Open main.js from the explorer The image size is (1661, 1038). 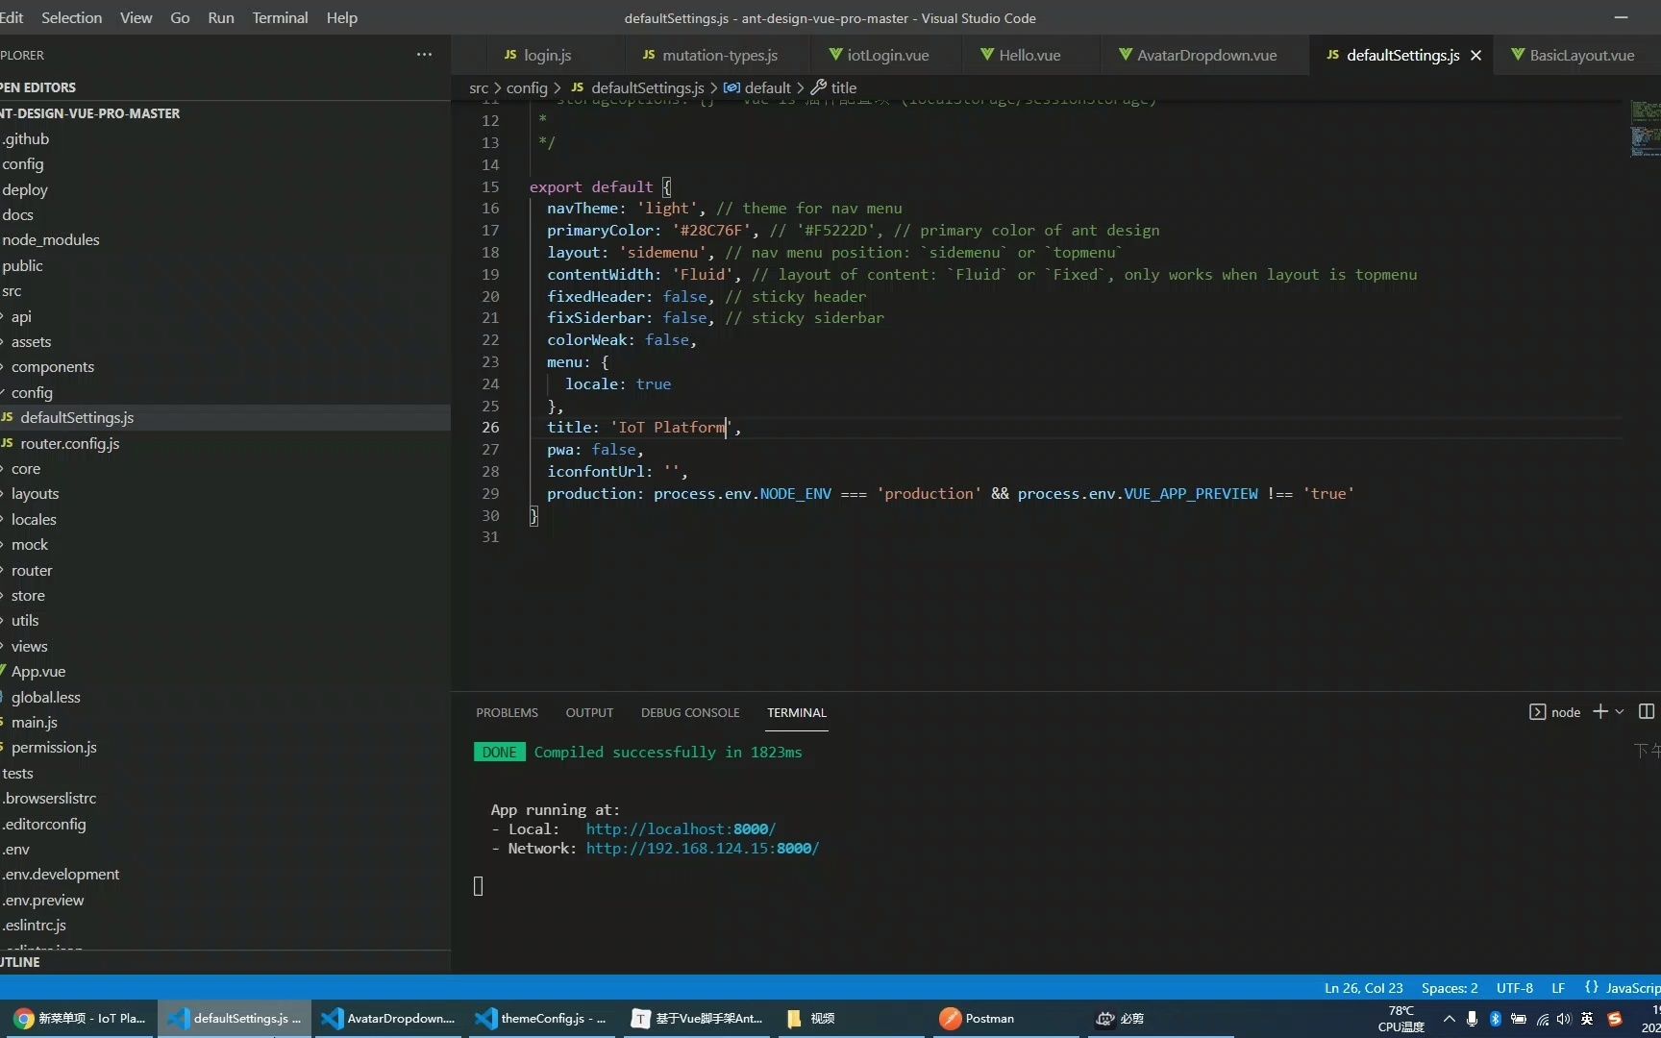point(225,723)
